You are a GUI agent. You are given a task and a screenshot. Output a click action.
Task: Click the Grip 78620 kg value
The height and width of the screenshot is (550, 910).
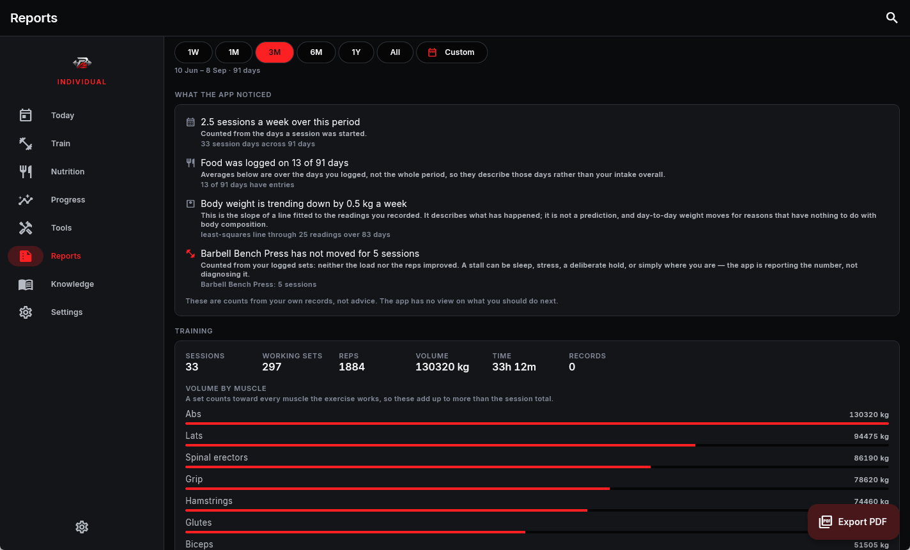tap(871, 480)
